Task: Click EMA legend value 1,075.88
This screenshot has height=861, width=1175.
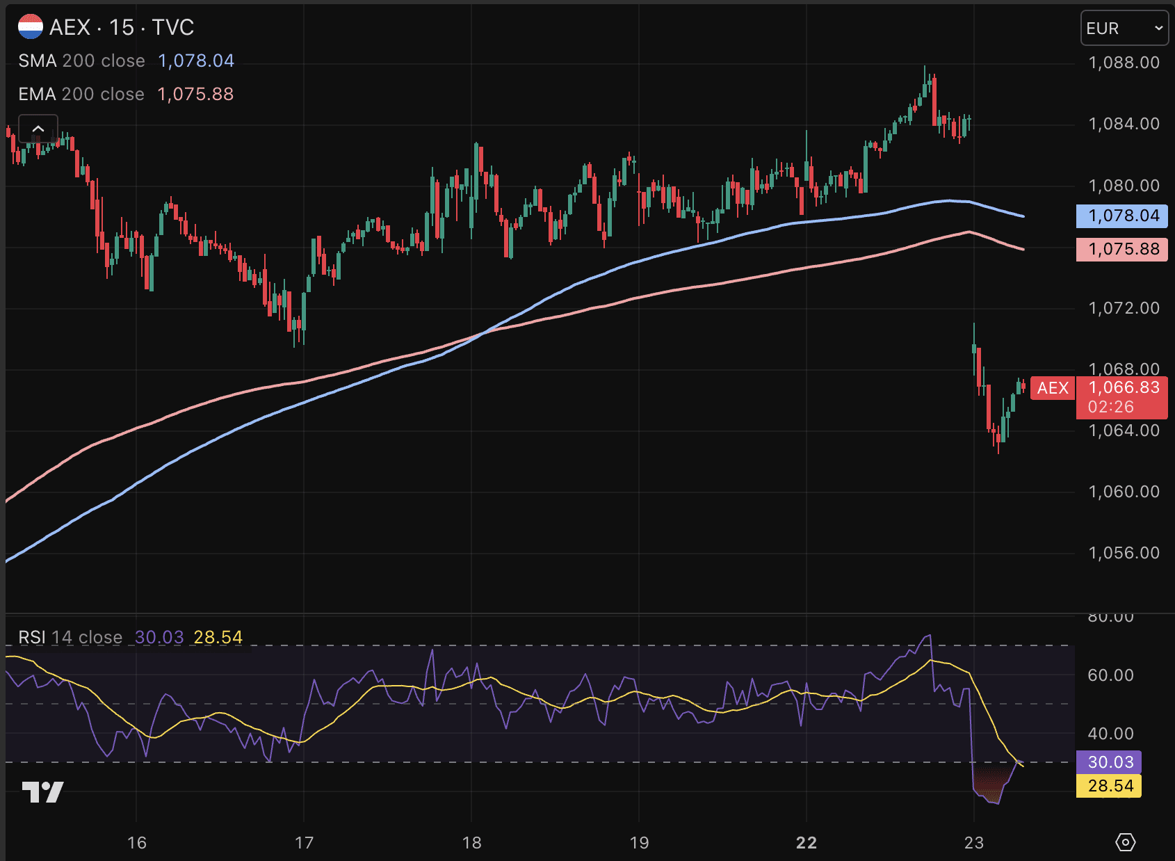Action: click(195, 95)
